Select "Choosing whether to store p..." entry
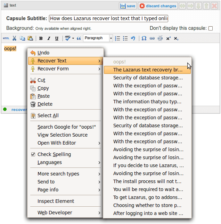 [147, 205]
